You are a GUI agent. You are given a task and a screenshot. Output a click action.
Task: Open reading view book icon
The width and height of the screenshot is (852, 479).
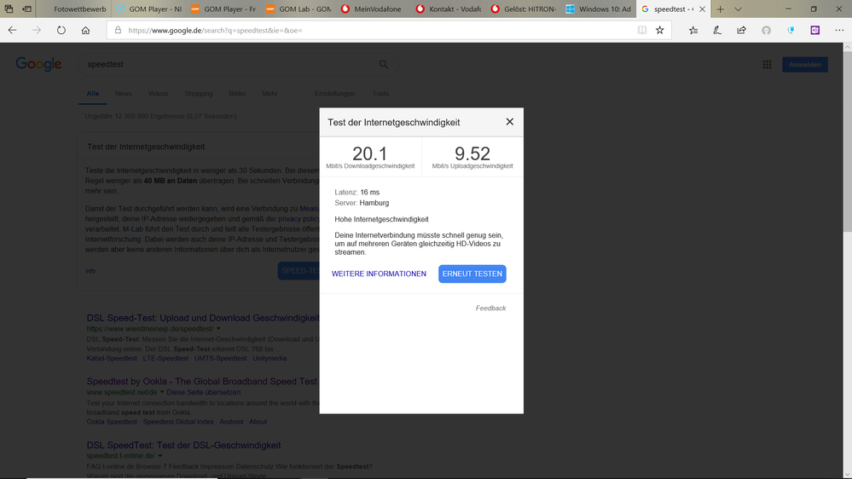pos(641,31)
